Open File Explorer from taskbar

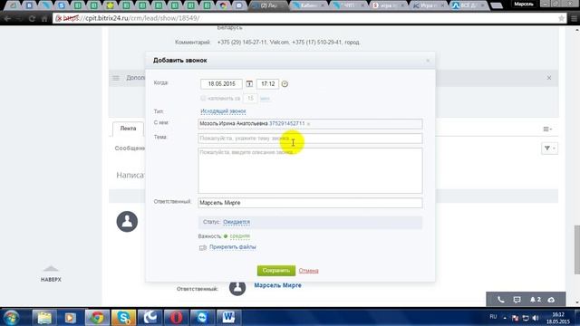(x=44, y=318)
